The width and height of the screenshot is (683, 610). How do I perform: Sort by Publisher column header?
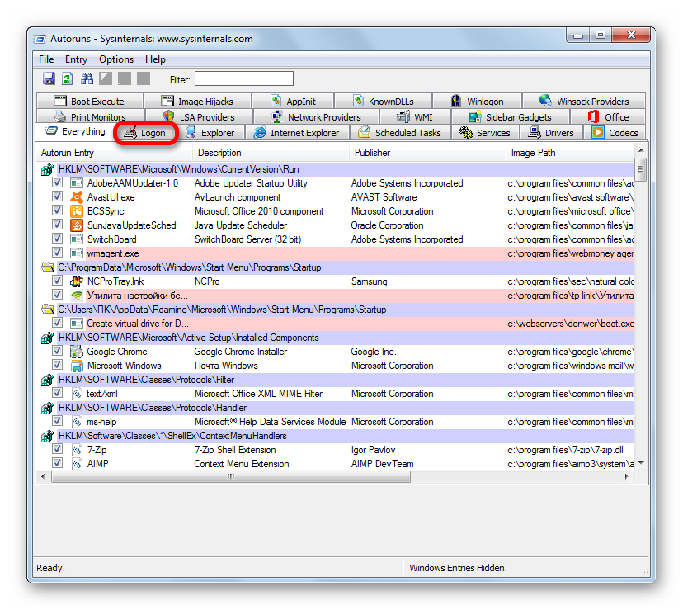427,153
